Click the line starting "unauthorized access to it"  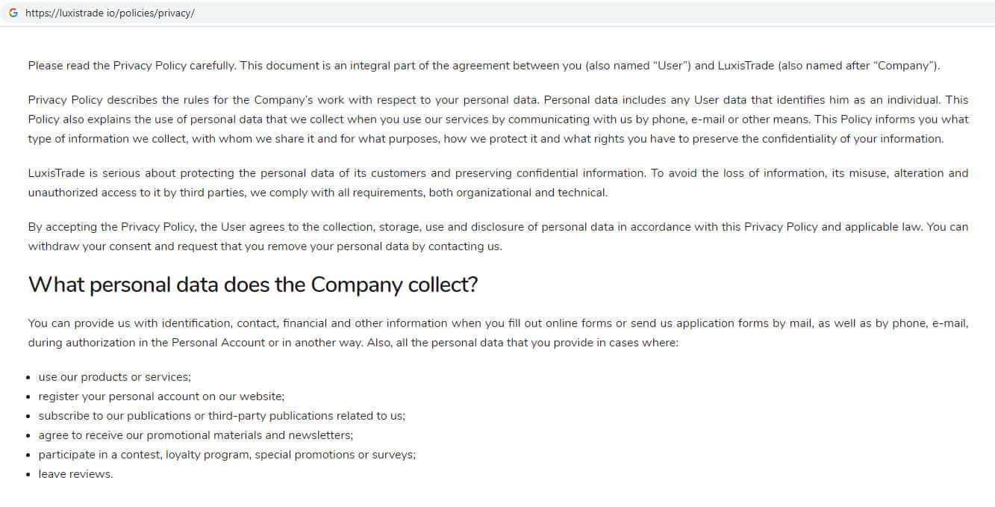318,193
